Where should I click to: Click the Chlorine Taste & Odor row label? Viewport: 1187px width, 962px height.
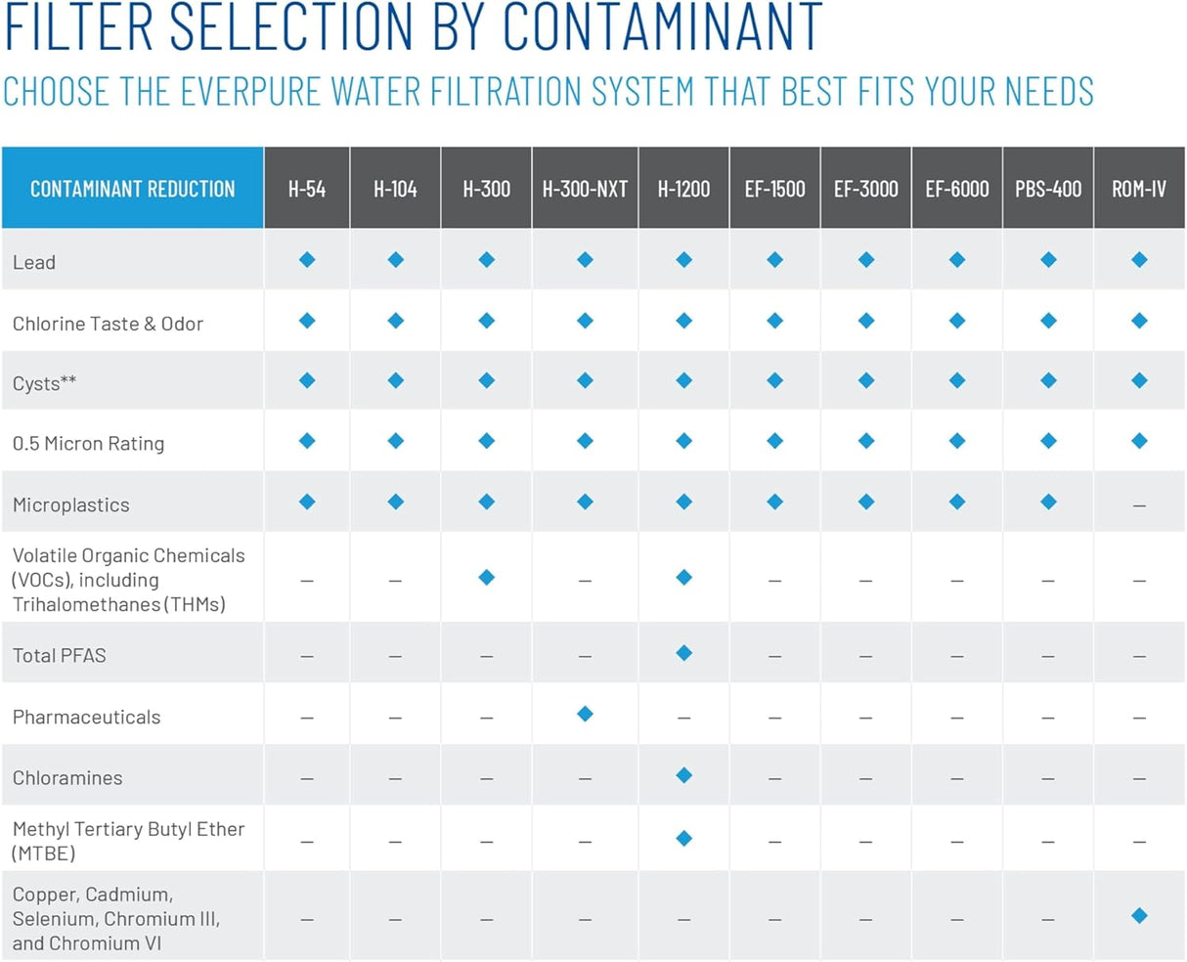pos(108,324)
